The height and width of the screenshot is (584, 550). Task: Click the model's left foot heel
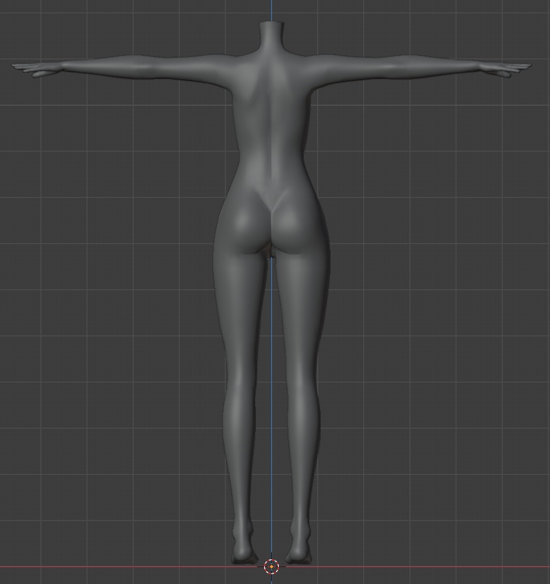(x=244, y=553)
